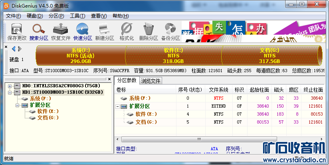Click the 软件(E:) partition icon in tree
Viewport: 329px width, 165px height.
(32, 112)
